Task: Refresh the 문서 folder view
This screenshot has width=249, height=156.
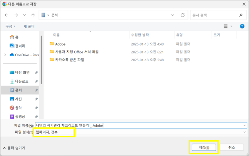Action: click(183, 15)
